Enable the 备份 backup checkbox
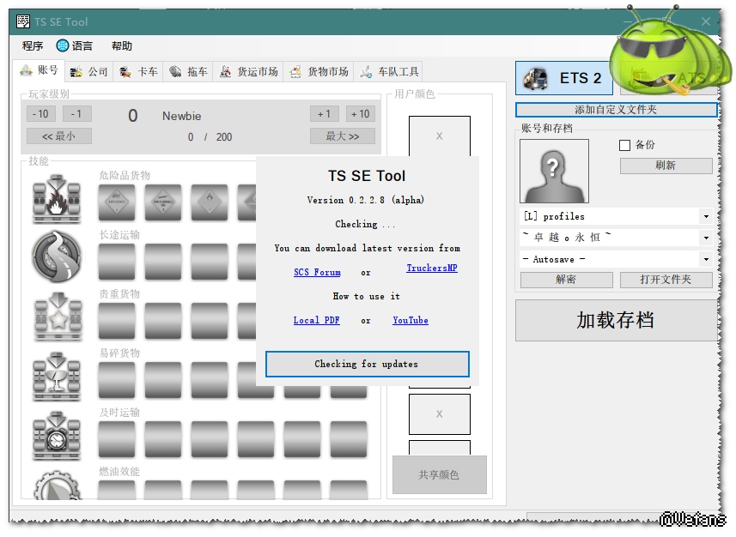The width and height of the screenshot is (736, 537). point(625,146)
